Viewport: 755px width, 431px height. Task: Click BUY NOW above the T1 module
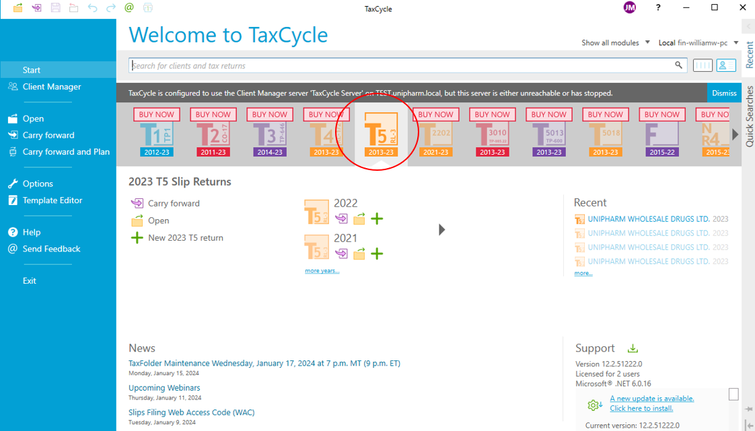point(157,114)
